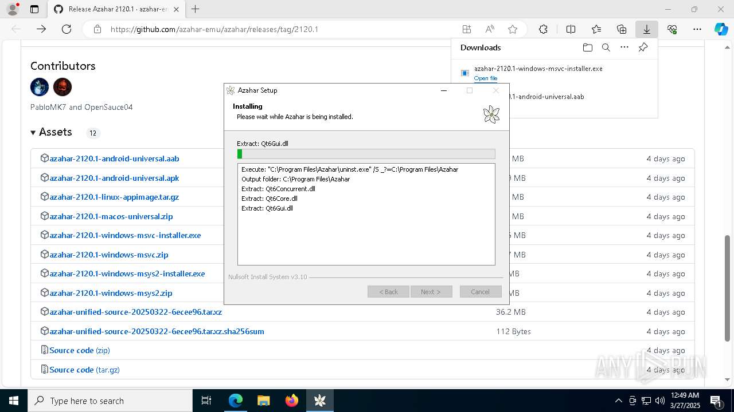Download azahar-2120.1-windows-msys2.zip
This screenshot has width=734, height=412.
(x=111, y=293)
